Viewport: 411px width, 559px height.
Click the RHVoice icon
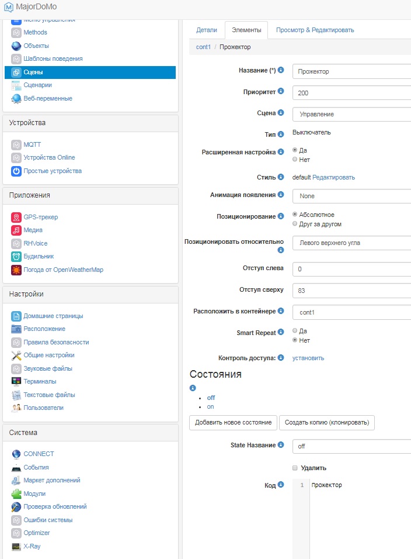(x=16, y=243)
